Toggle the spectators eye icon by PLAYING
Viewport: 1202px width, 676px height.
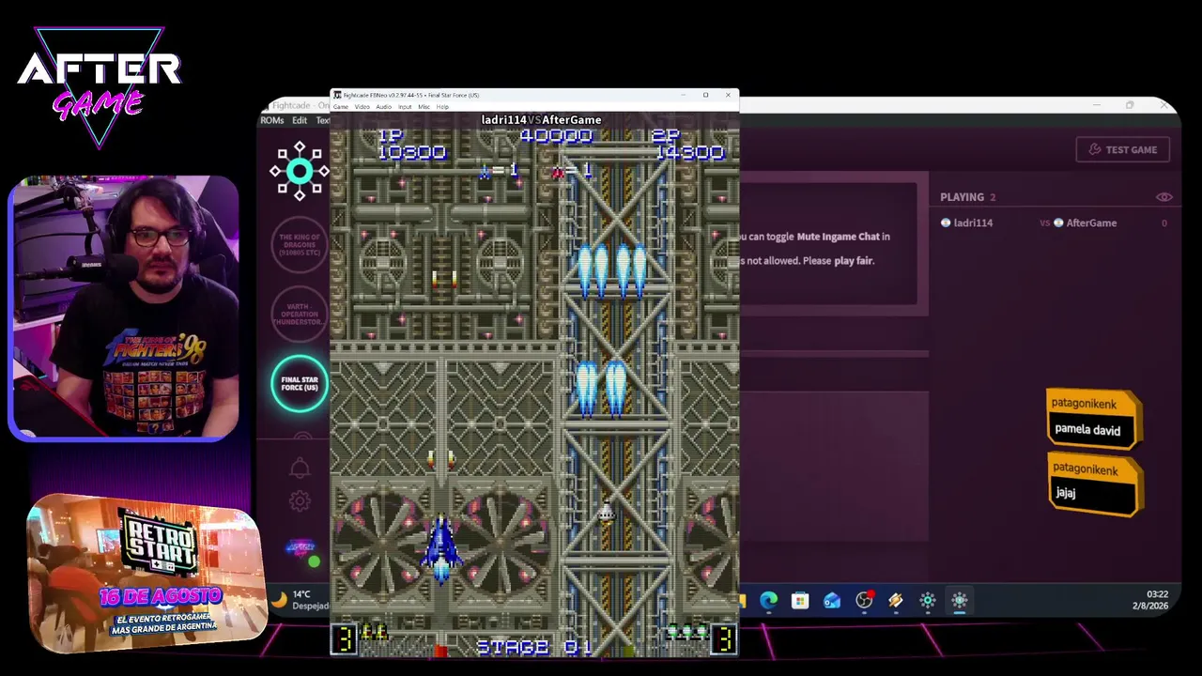point(1164,197)
